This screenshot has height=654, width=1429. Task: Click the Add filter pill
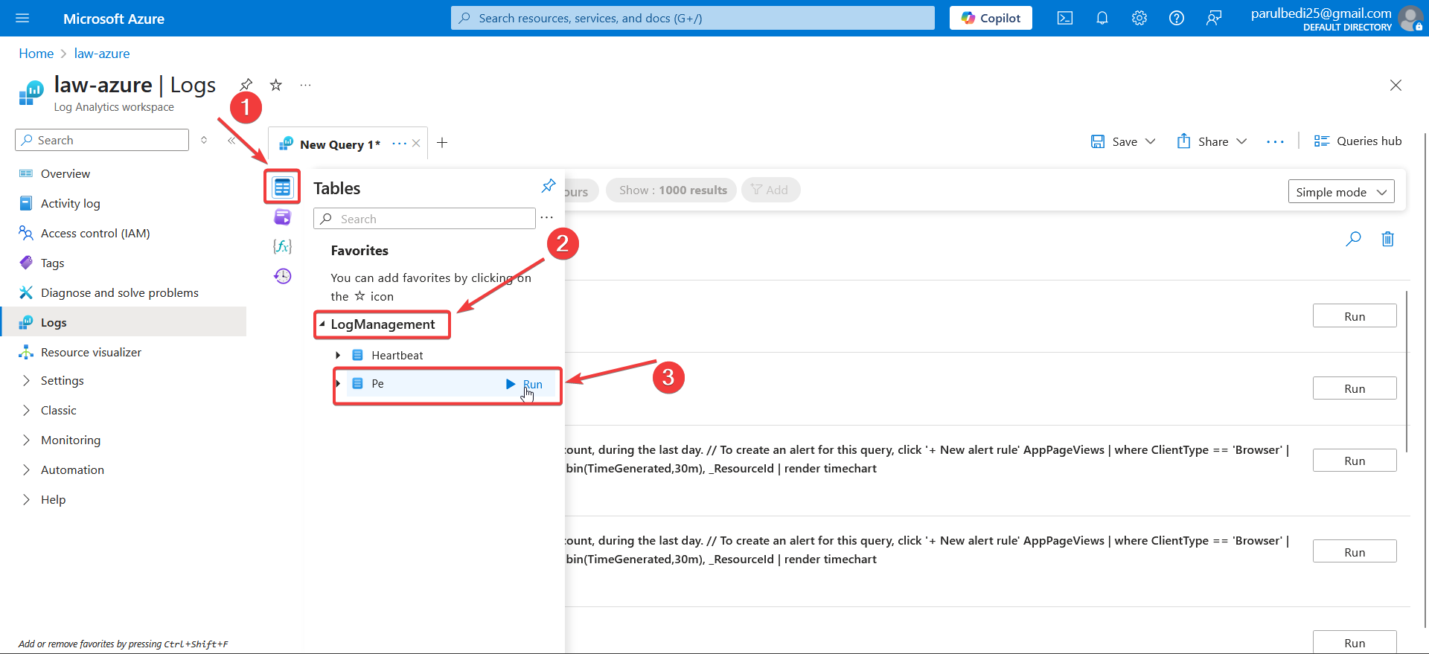pos(770,190)
